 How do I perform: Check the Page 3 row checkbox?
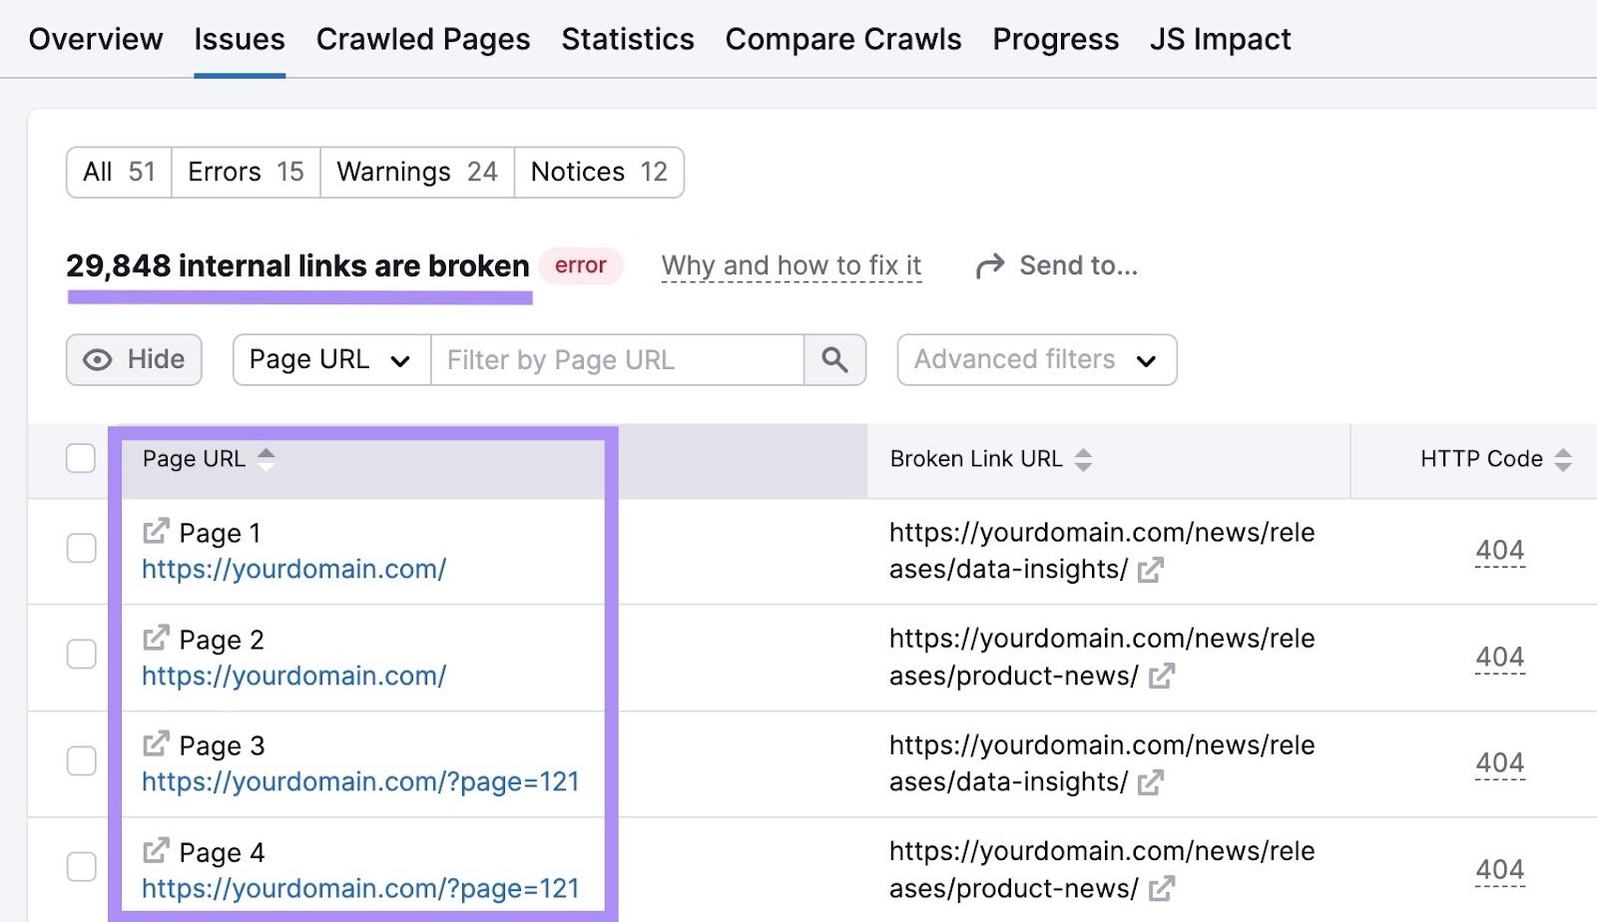tap(81, 761)
